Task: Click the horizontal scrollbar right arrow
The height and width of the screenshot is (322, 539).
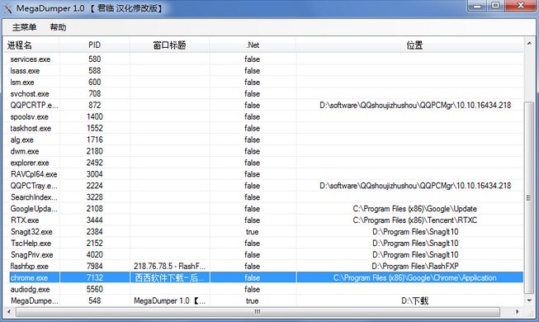Action: point(518,312)
